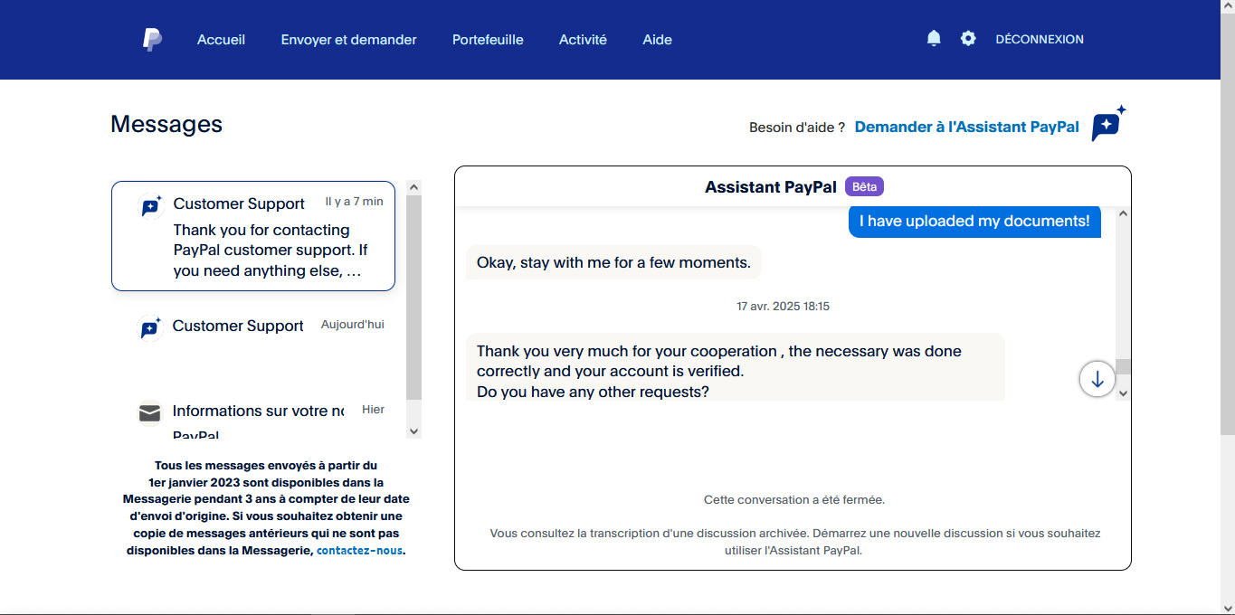The image size is (1235, 615).
Task: Click DÉCONNEXION to log out
Action: coord(1040,39)
